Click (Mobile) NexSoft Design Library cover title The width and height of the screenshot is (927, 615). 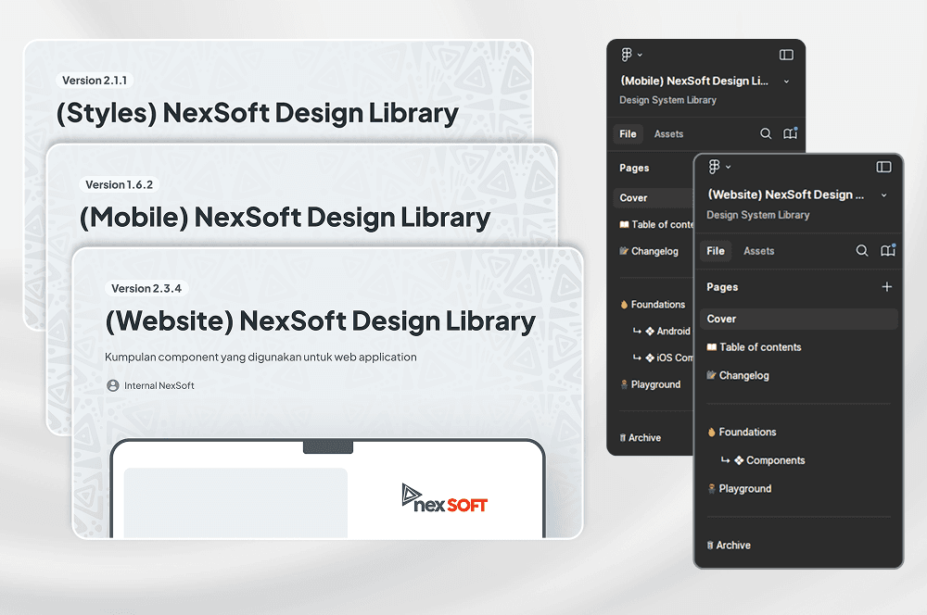285,218
